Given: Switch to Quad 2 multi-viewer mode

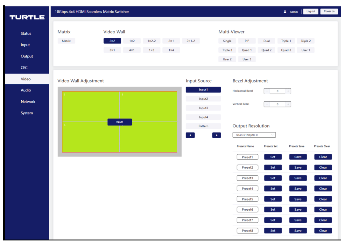Looking at the screenshot, I should 266,50.
